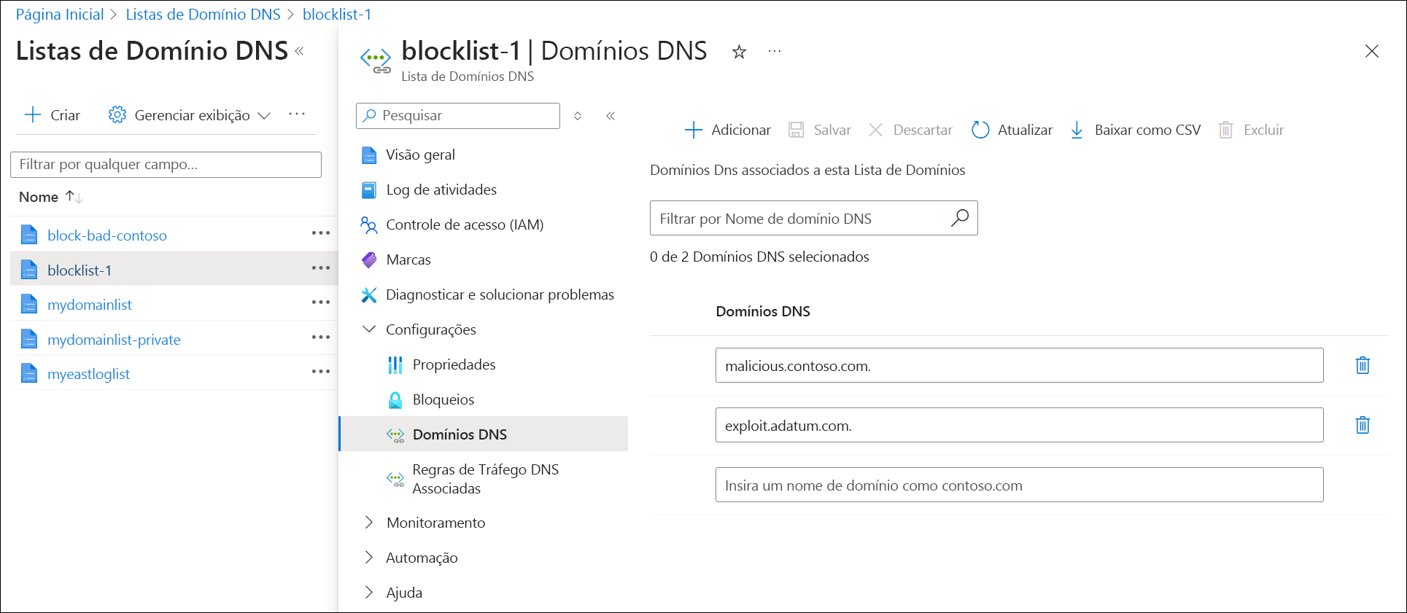Open context menu for mydomainlist row
Viewport: 1407px width, 613px height.
321,302
